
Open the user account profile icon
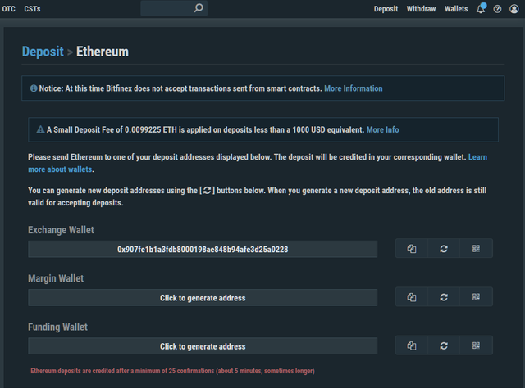[514, 9]
